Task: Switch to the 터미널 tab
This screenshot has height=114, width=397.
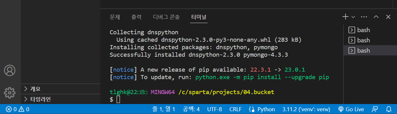Action: [x=199, y=17]
